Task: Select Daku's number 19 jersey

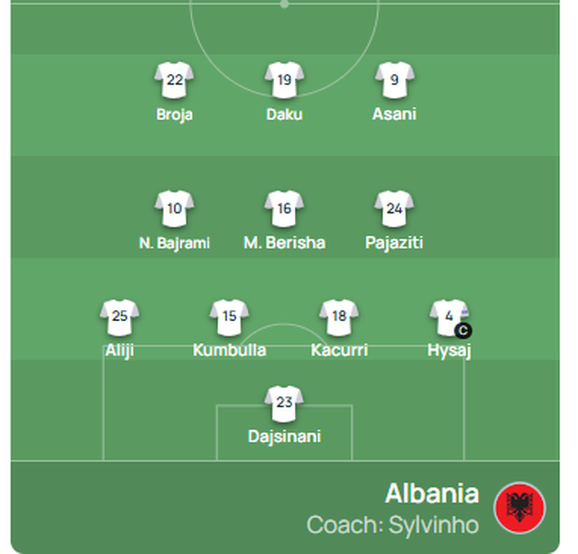Action: click(x=285, y=80)
